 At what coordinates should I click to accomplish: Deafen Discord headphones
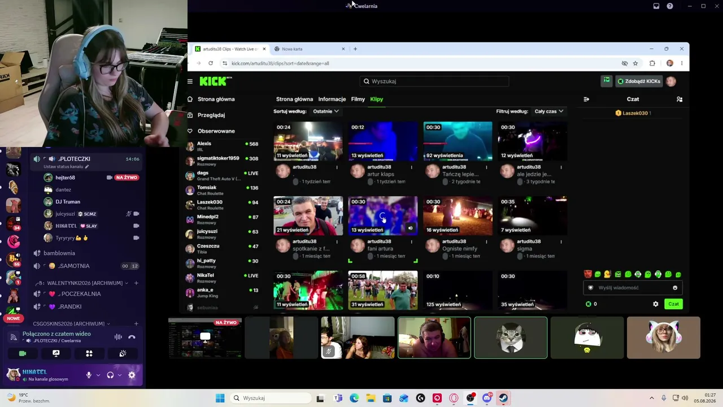click(110, 375)
